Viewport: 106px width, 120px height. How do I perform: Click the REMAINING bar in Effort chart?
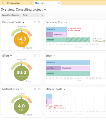click(75, 68)
